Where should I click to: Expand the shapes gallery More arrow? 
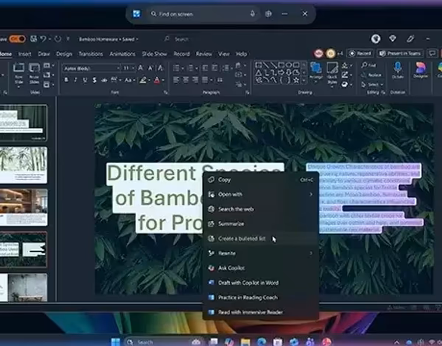304,80
